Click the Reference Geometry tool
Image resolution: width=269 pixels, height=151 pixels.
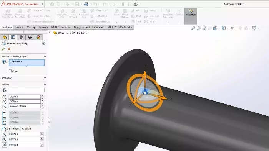tap(168, 14)
